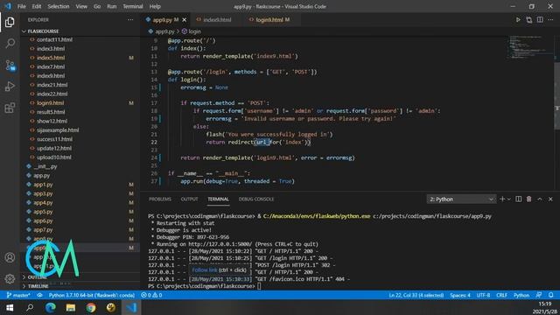This screenshot has height=315, width=560.
Task: Create a new terminal with plus icon
Action: pyautogui.click(x=502, y=199)
